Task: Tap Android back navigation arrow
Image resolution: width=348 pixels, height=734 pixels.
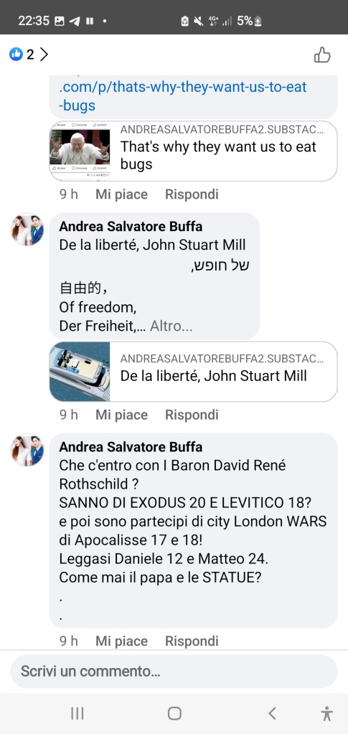Action: click(x=272, y=713)
